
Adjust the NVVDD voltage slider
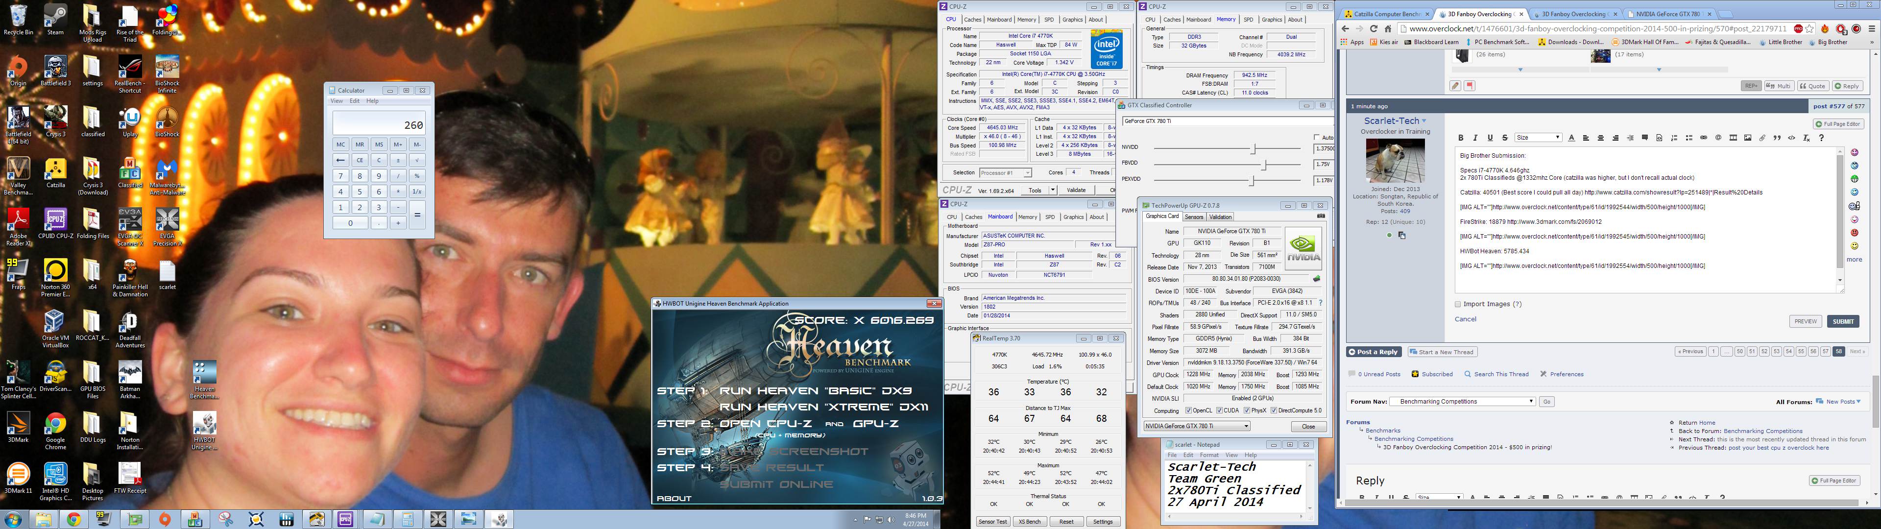point(1254,148)
